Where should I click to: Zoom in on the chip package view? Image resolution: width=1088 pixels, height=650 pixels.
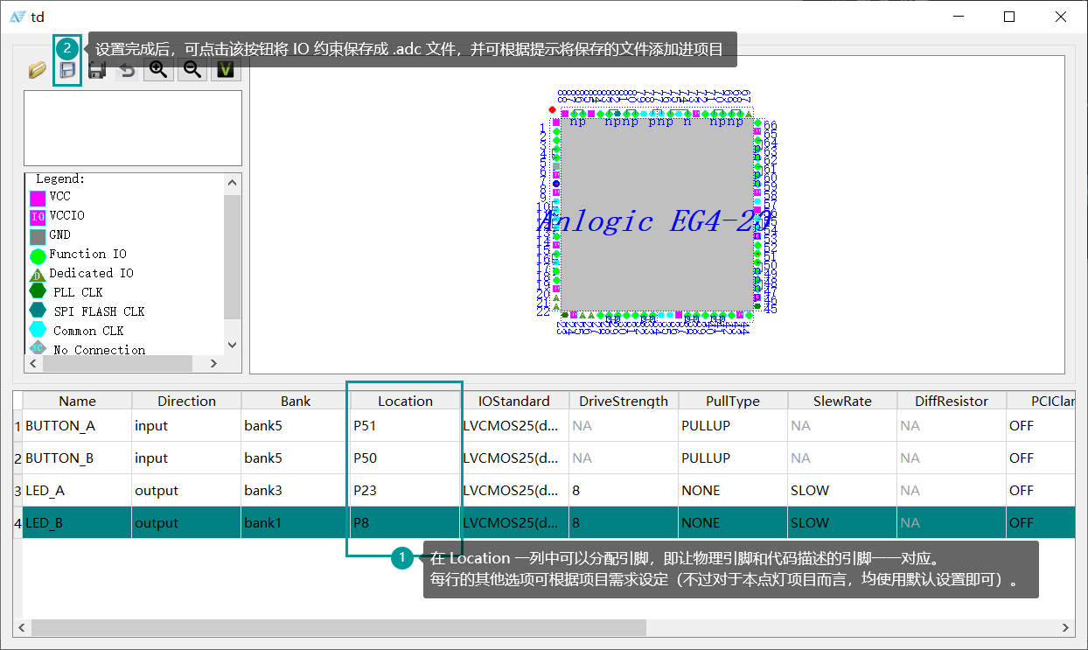(158, 69)
